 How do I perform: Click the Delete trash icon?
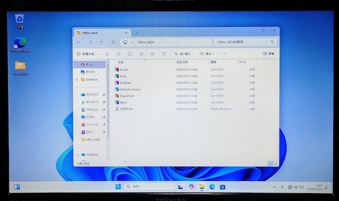pyautogui.click(x=164, y=54)
